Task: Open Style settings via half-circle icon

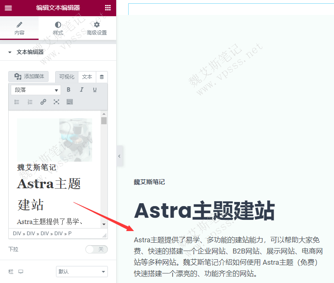Action: coord(58,29)
